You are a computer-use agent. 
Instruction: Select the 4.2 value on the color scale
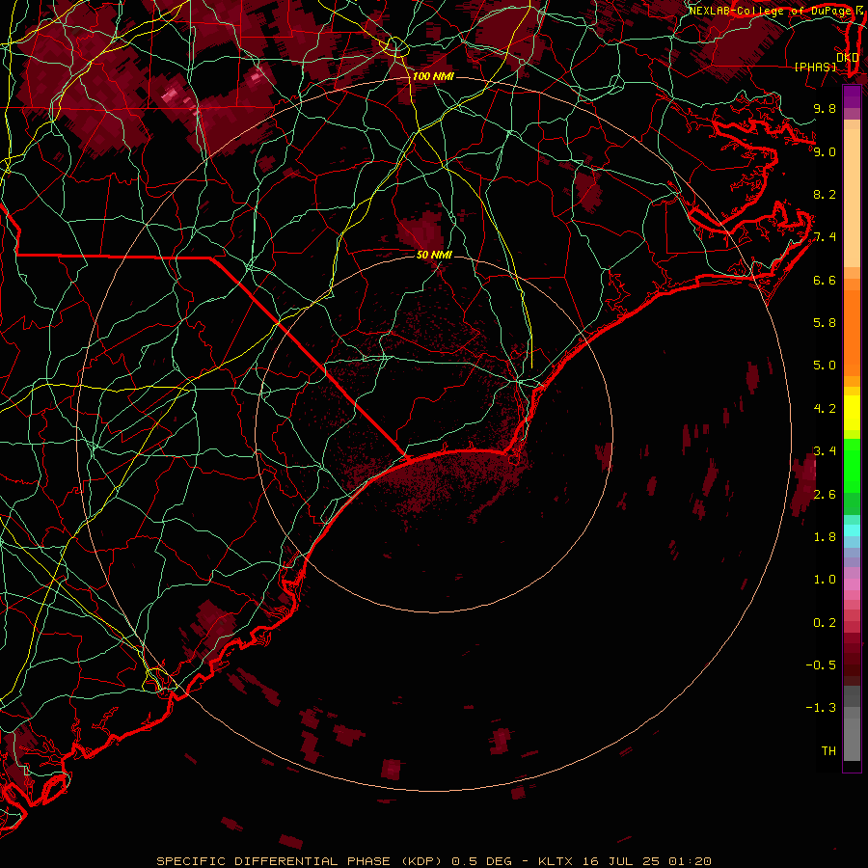click(x=825, y=409)
